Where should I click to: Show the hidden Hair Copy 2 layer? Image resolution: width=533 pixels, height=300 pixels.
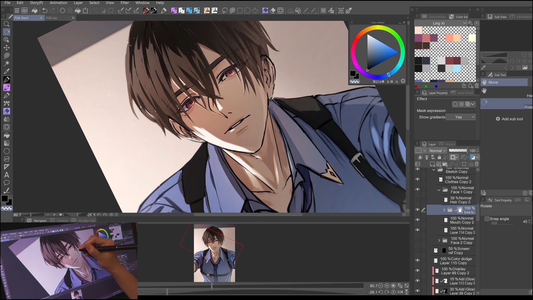tap(417, 200)
